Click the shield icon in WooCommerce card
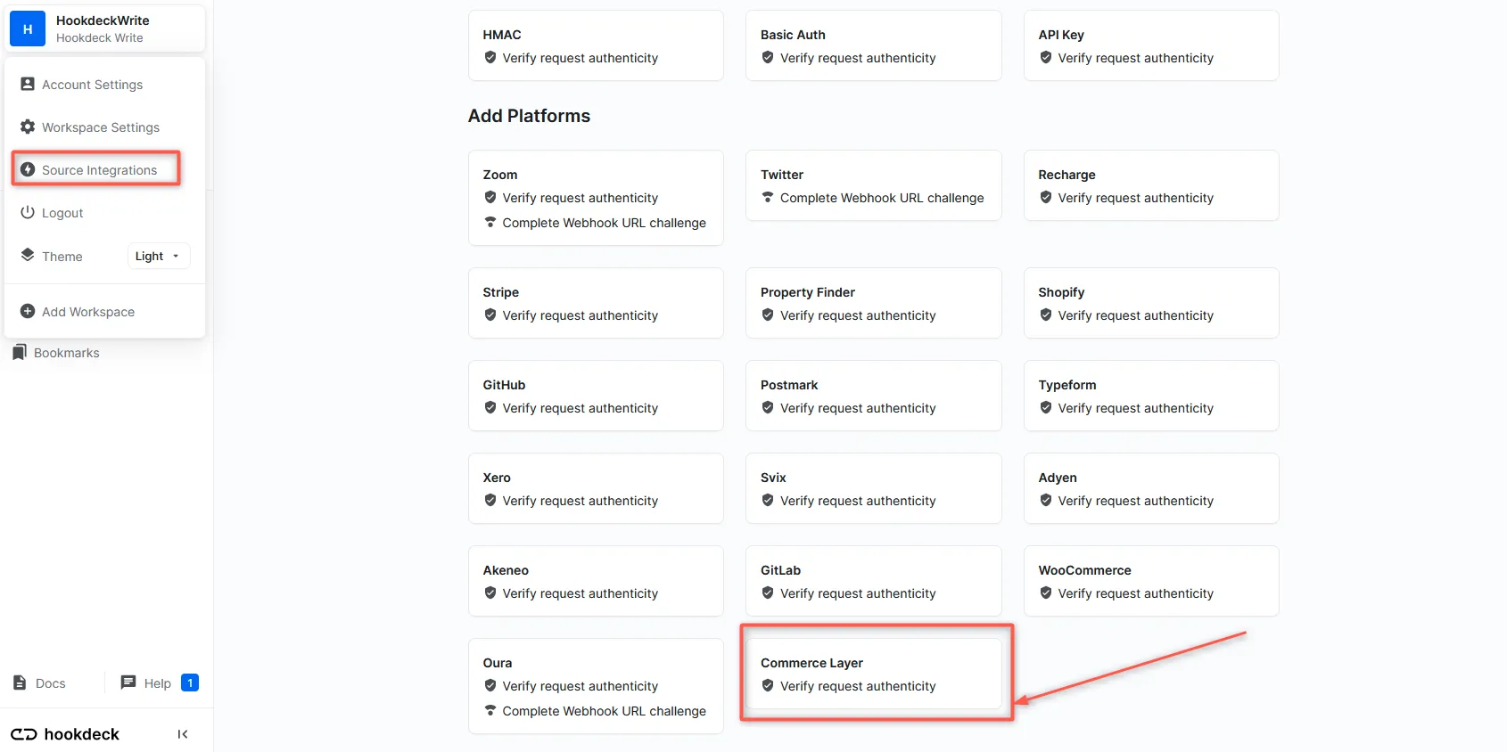Image resolution: width=1507 pixels, height=752 pixels. pos(1046,593)
